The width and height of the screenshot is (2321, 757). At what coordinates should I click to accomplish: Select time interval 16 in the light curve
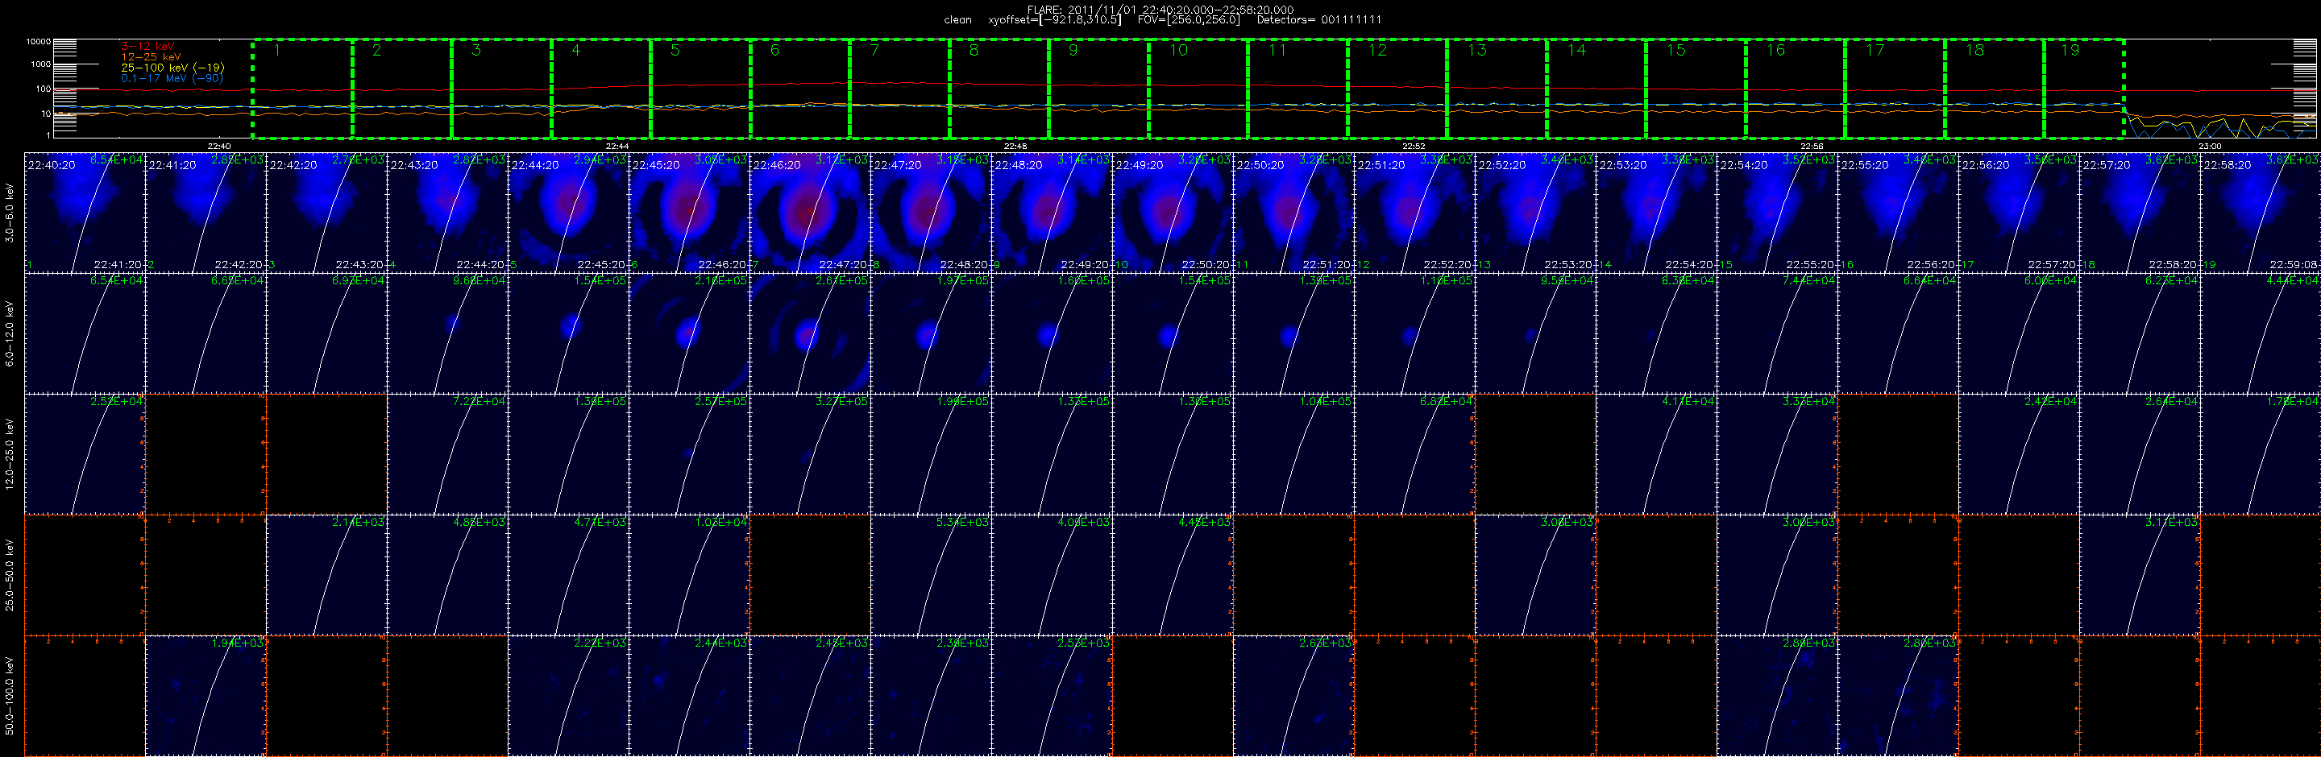coord(1796,89)
